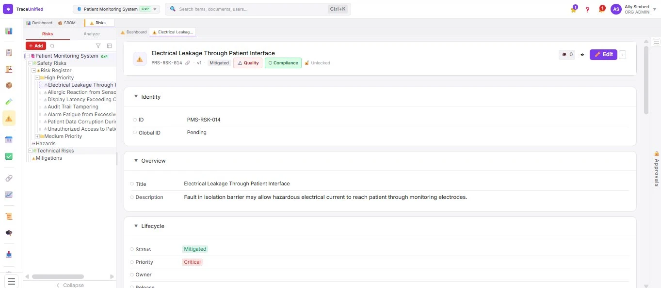Open the inbox tray sidebar icon
Image resolution: width=661 pixels, height=288 pixels.
coord(9,255)
